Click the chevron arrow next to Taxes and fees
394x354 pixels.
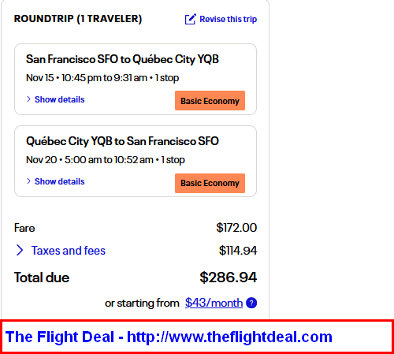20,250
